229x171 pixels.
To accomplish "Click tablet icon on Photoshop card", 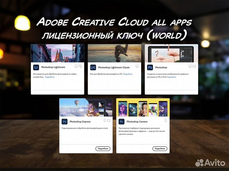I will pyautogui.click(x=194, y=66).
